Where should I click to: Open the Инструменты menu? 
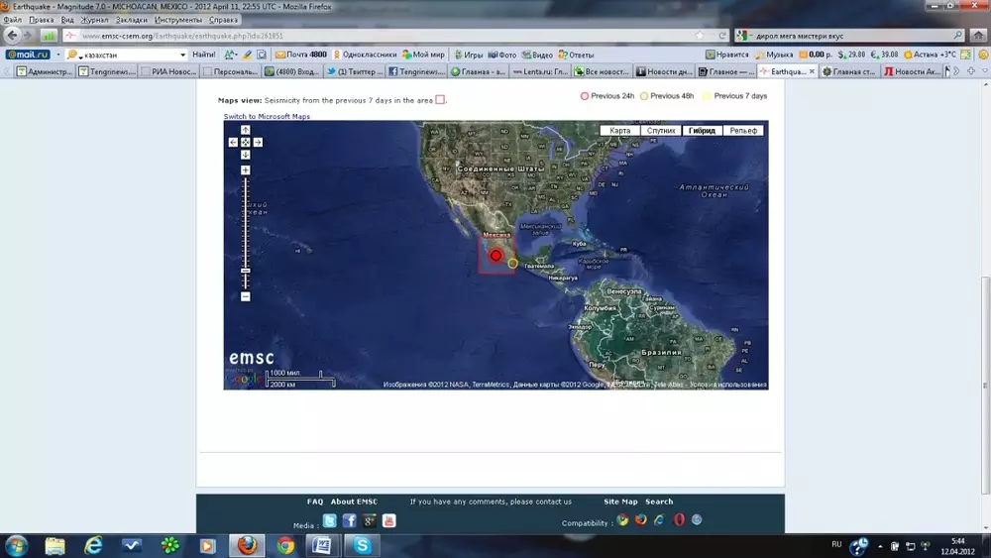pos(178,20)
